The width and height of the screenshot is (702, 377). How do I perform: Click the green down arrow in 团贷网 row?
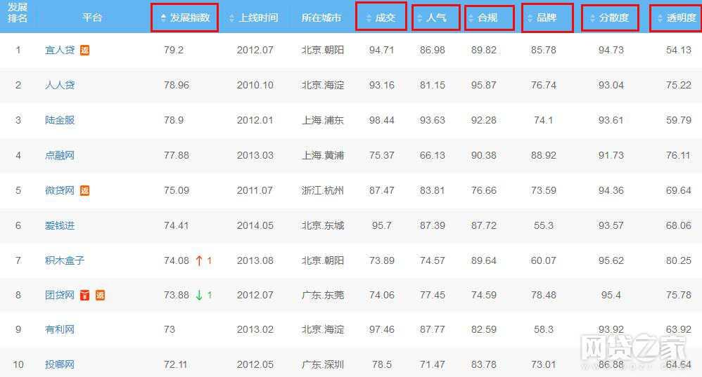pos(199,296)
